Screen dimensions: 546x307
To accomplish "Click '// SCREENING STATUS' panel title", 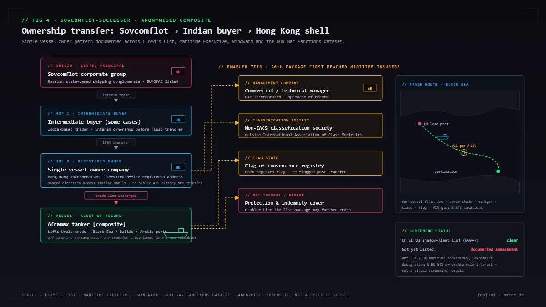I will click(426, 231).
